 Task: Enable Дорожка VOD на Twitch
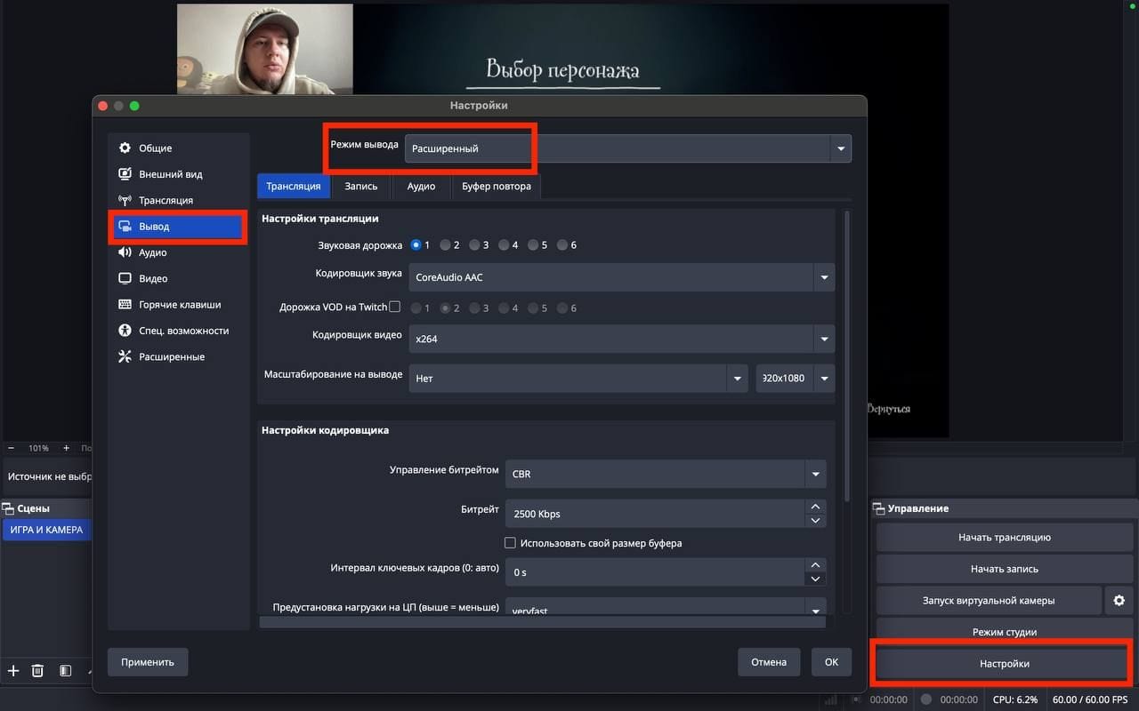[394, 307]
